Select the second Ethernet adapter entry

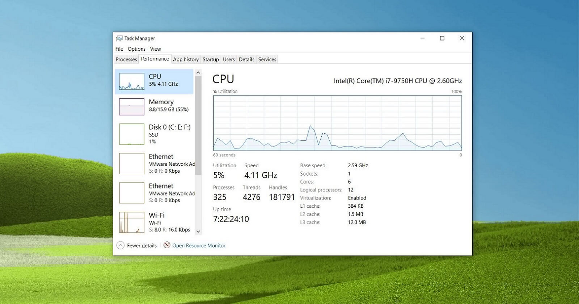tap(155, 193)
